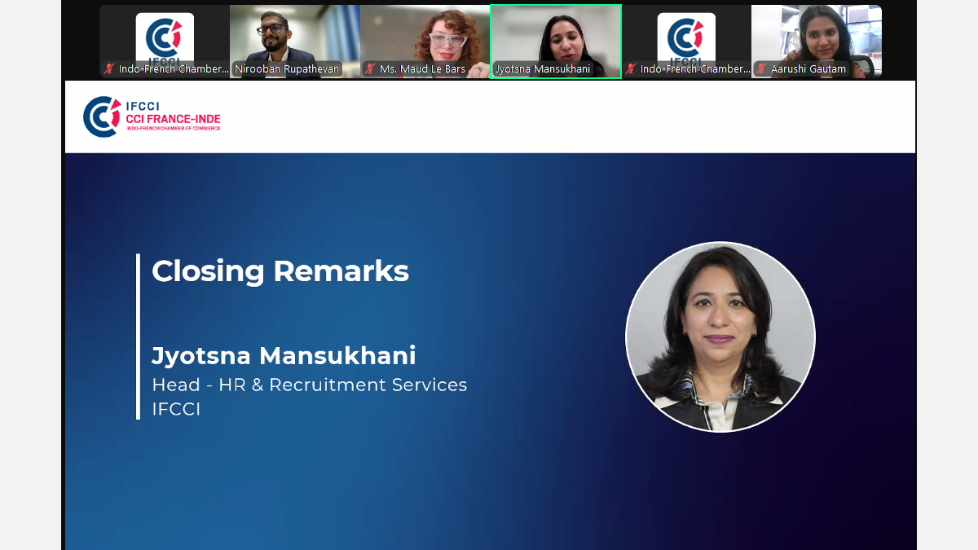The width and height of the screenshot is (978, 550).
Task: Click IFCCI logo in the tile beside Nirooban Rupathevan
Action: point(165,38)
